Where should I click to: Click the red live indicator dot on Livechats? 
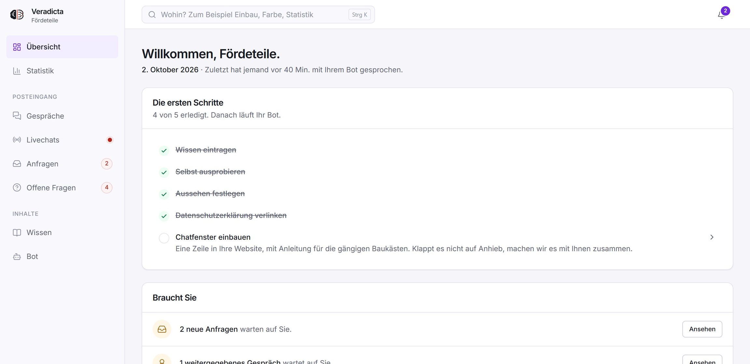[110, 140]
